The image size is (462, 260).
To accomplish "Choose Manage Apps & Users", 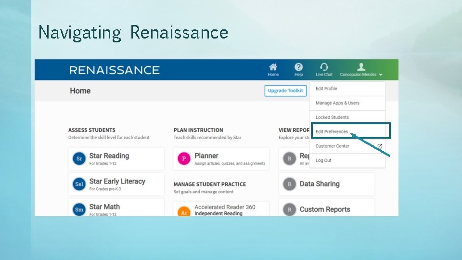I will click(347, 103).
